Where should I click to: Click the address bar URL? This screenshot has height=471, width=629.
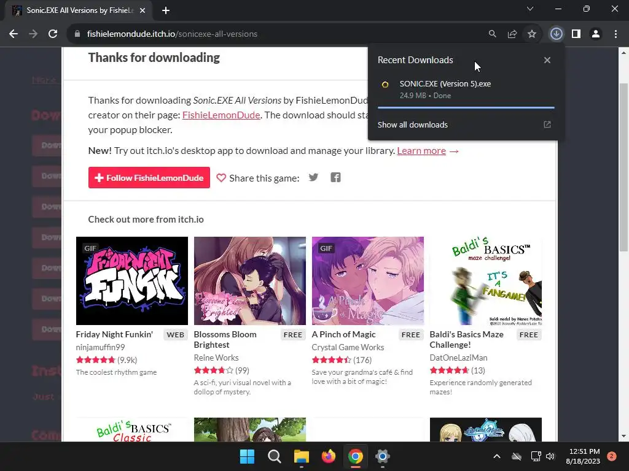172,34
